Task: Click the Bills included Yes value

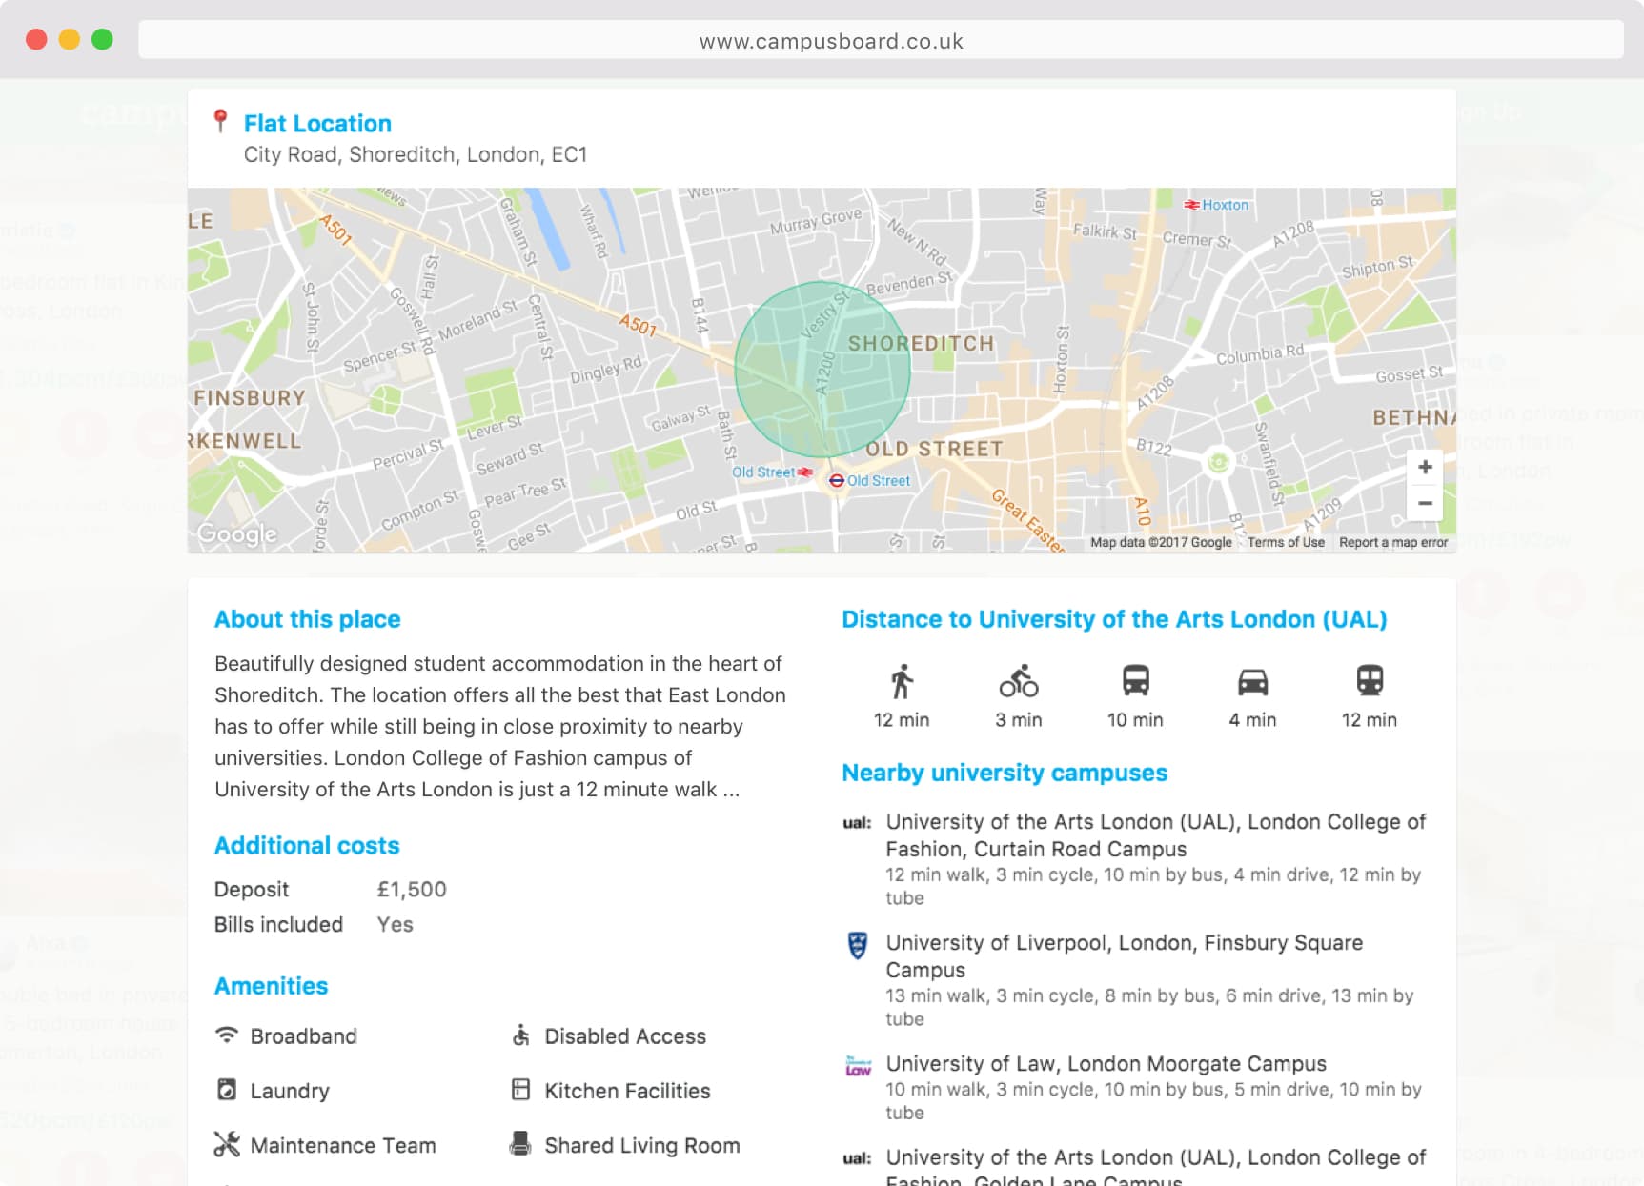Action: point(395,924)
